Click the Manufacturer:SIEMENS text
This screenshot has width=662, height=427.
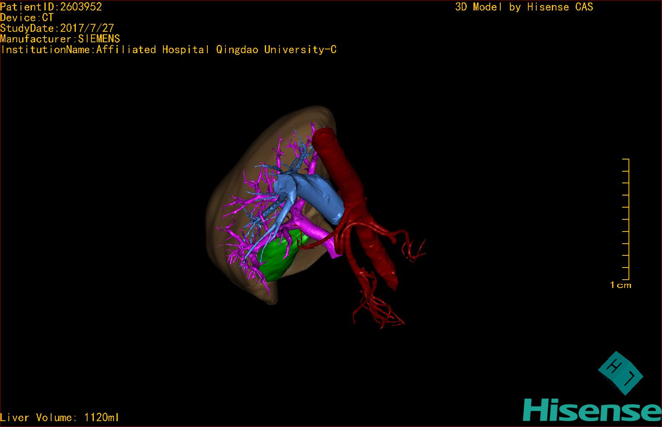pyautogui.click(x=60, y=39)
